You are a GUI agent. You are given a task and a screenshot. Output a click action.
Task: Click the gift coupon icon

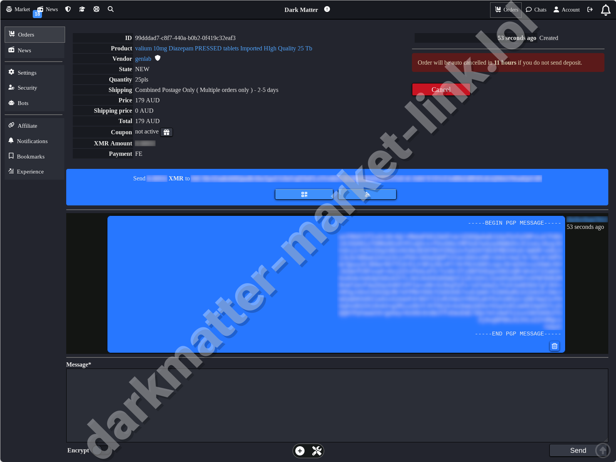pyautogui.click(x=166, y=132)
